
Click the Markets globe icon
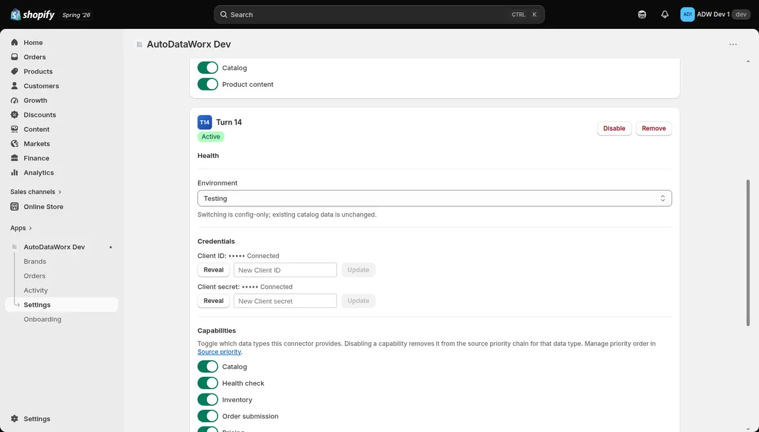pos(15,144)
